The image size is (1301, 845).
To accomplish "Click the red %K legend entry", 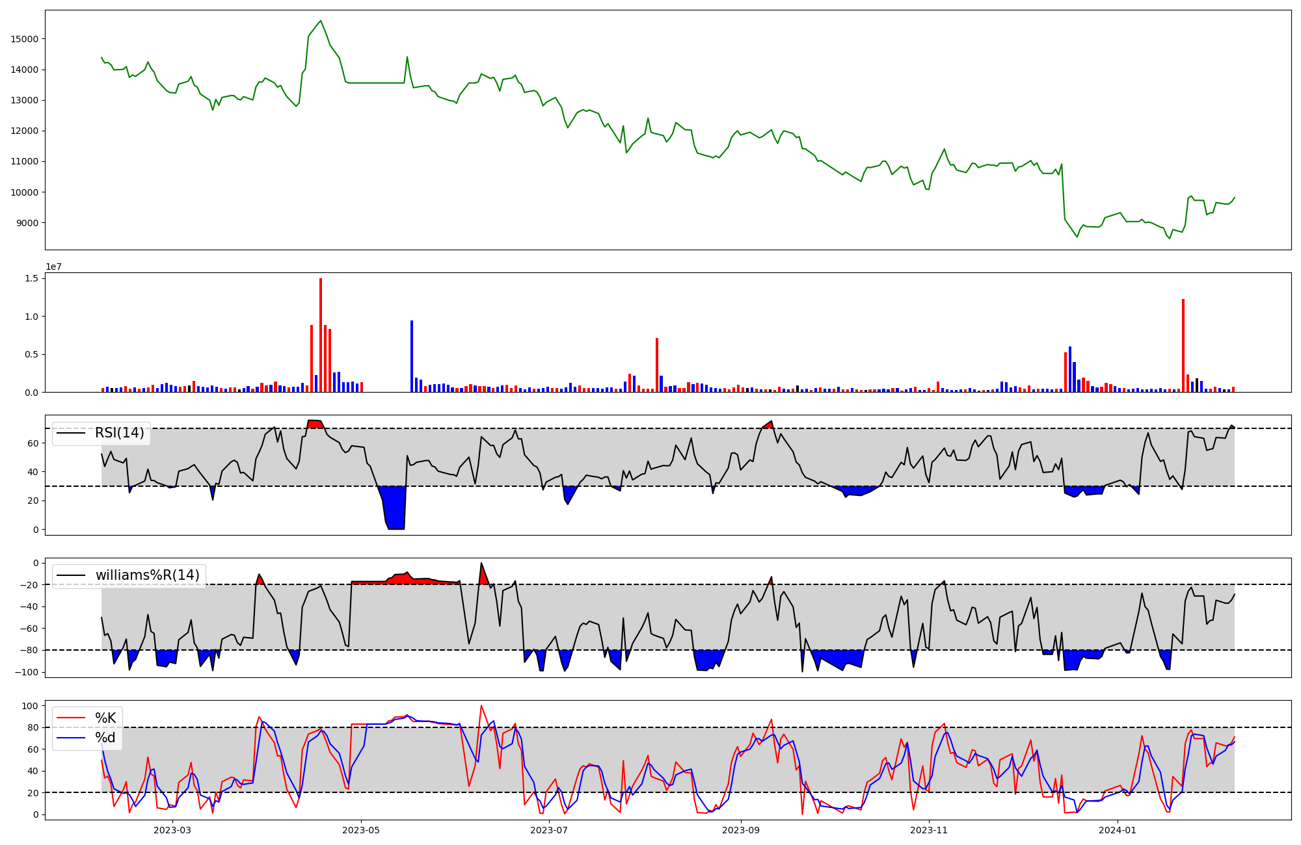I will tap(105, 718).
